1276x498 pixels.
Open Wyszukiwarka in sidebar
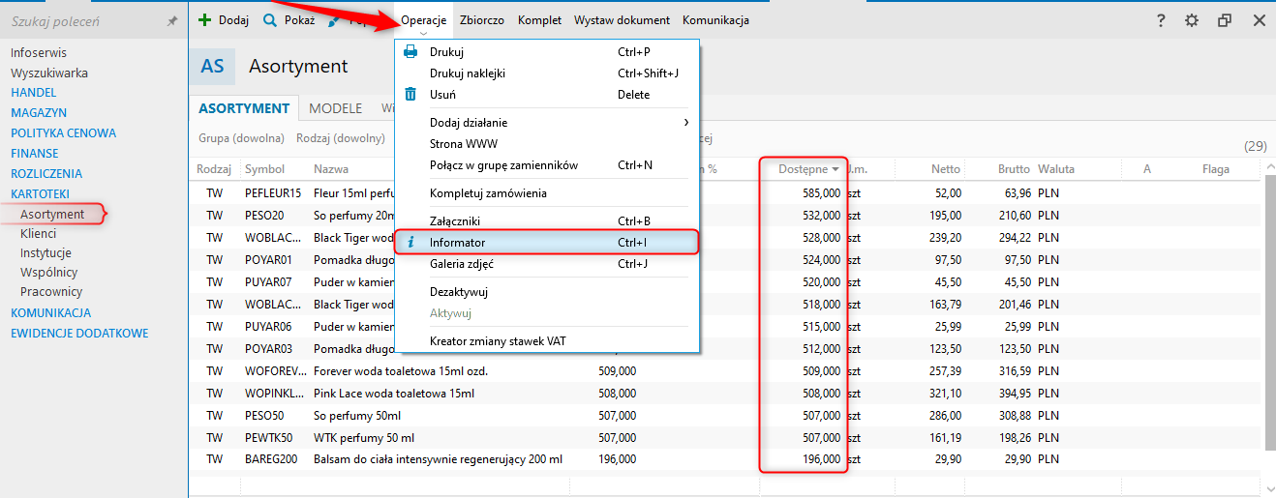tap(49, 73)
